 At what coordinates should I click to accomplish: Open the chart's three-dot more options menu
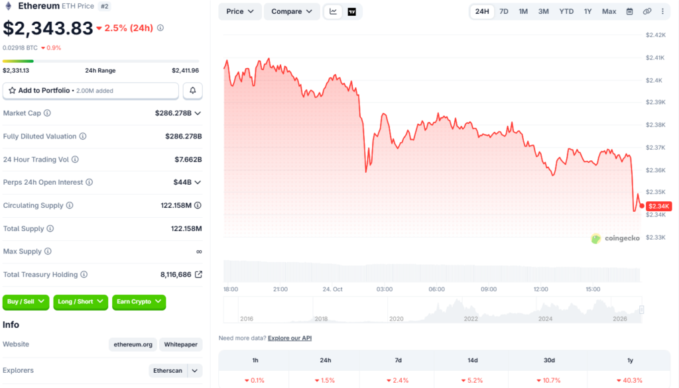pos(662,12)
